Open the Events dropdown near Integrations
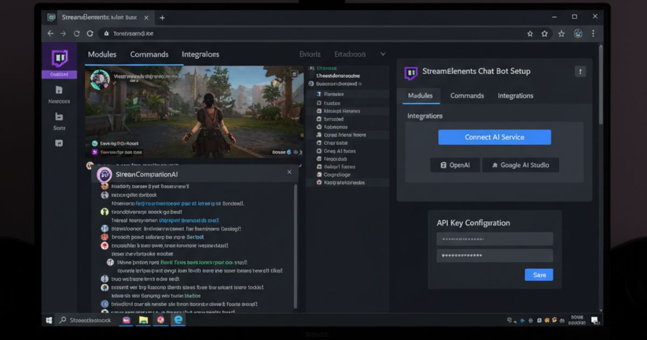The image size is (647, 340). click(310, 54)
